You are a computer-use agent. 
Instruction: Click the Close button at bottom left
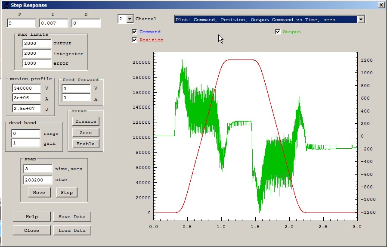coord(31,230)
